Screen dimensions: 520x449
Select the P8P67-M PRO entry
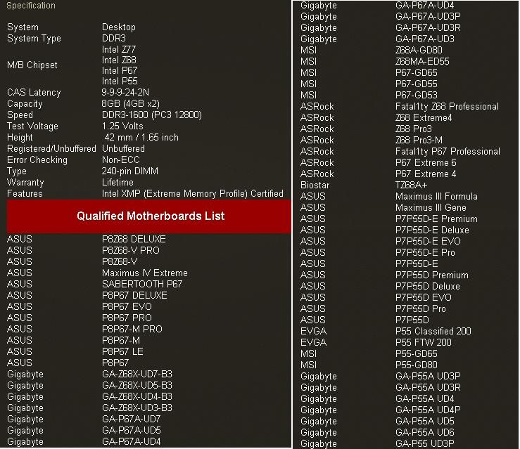132,330
